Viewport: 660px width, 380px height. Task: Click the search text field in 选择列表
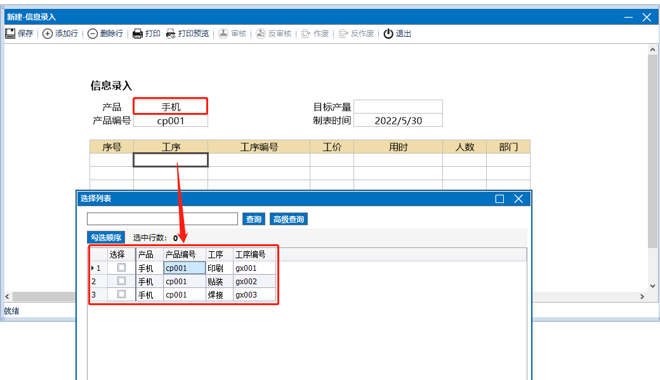(162, 219)
